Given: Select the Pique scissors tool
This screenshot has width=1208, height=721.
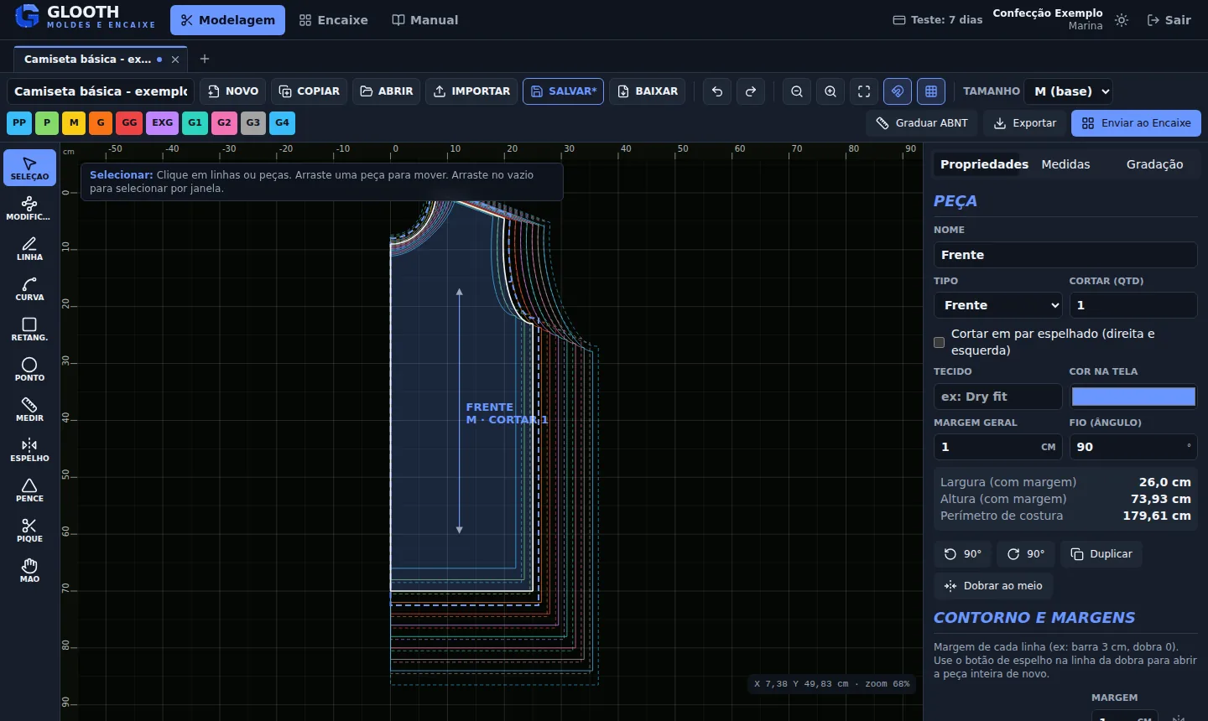Looking at the screenshot, I should pyautogui.click(x=29, y=530).
